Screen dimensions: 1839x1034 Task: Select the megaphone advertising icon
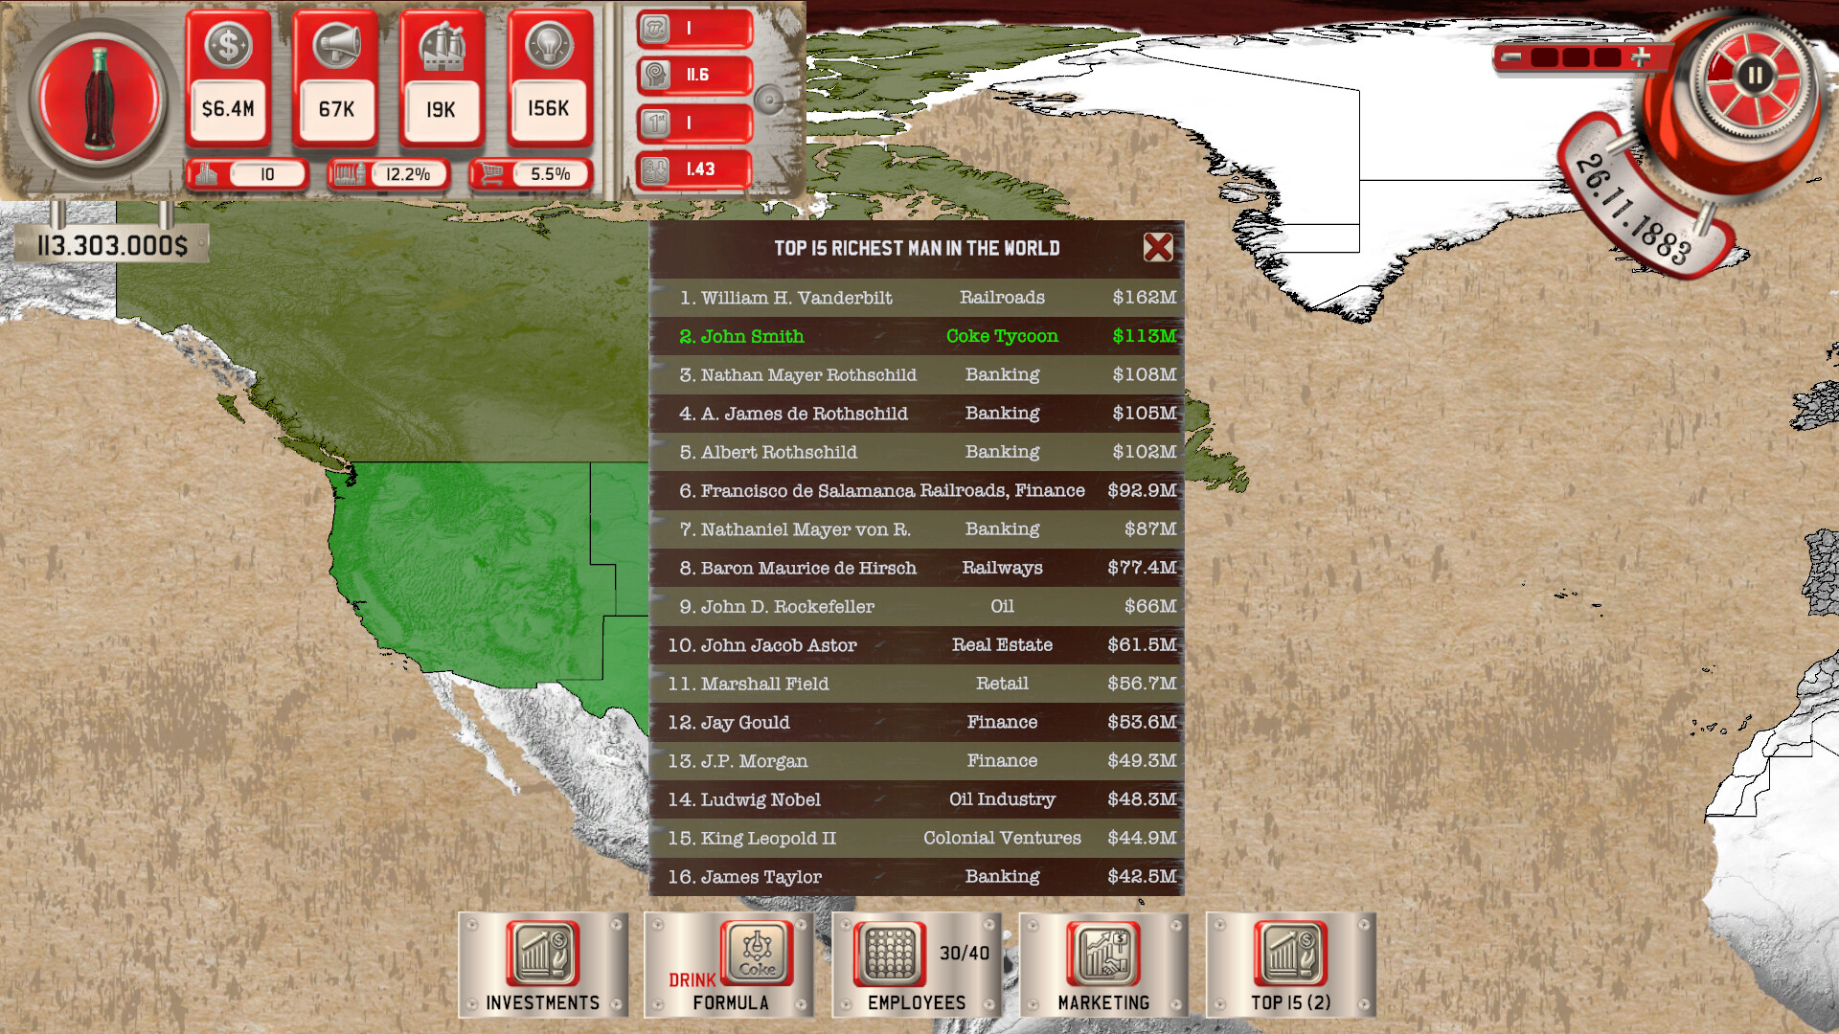click(x=335, y=45)
